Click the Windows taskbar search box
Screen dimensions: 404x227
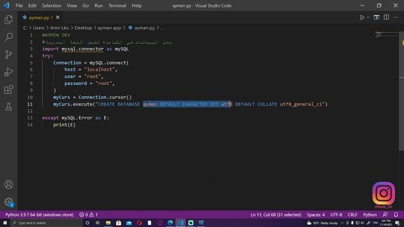point(47,223)
